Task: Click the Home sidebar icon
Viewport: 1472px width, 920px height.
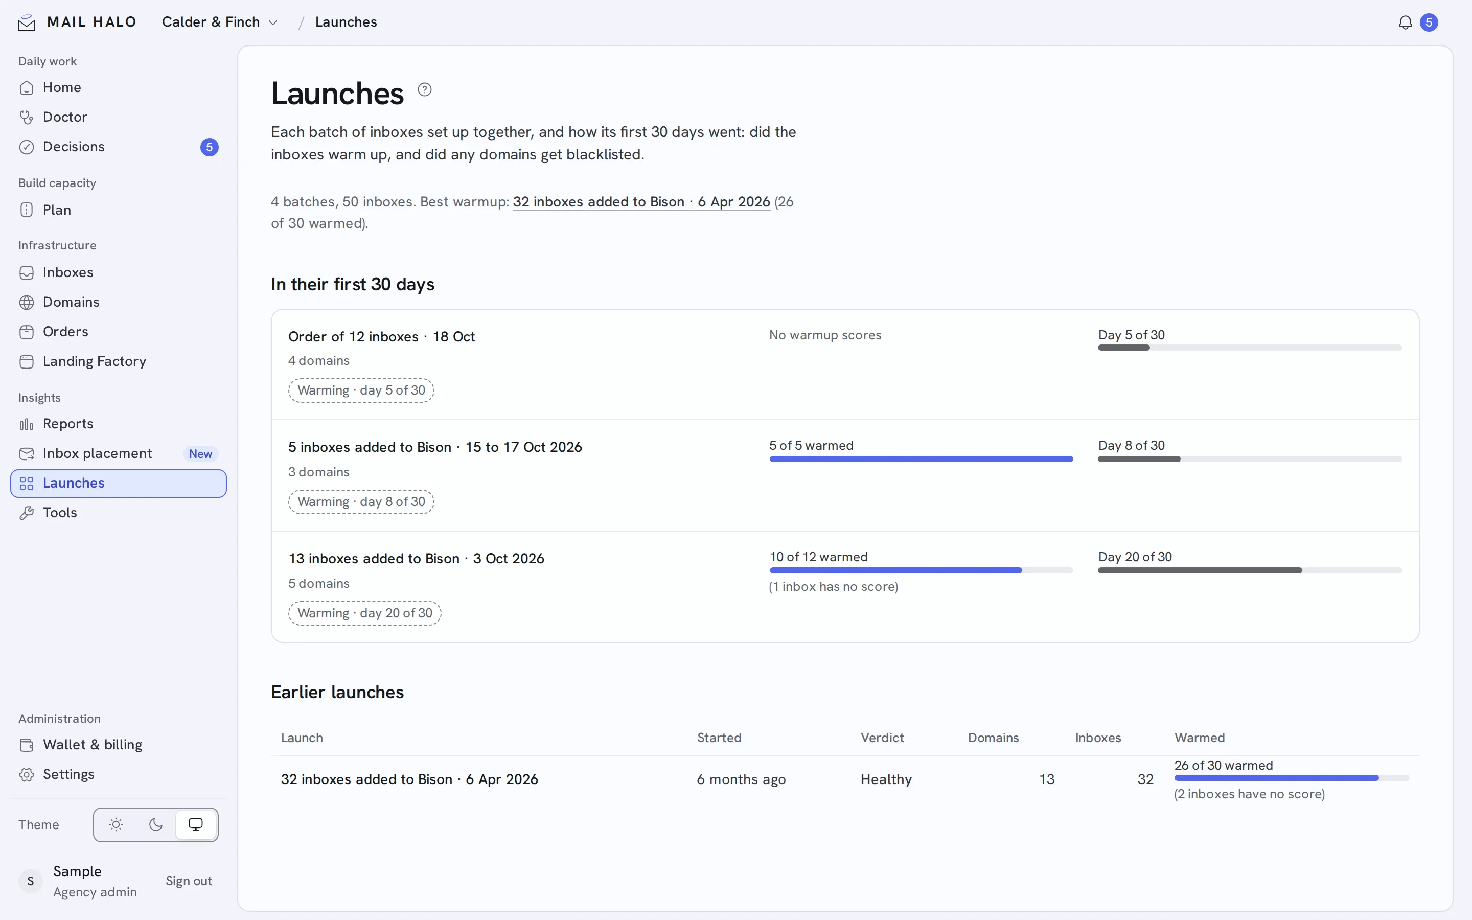Action: [x=26, y=87]
